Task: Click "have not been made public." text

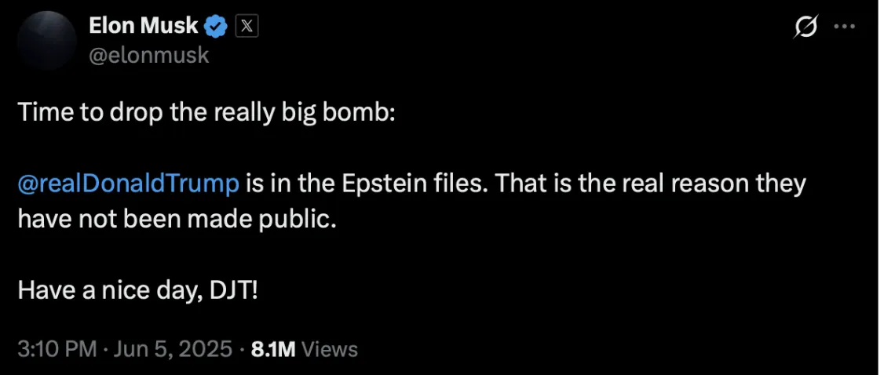Action: click(x=177, y=219)
